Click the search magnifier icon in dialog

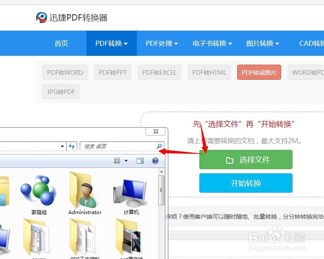click(159, 146)
